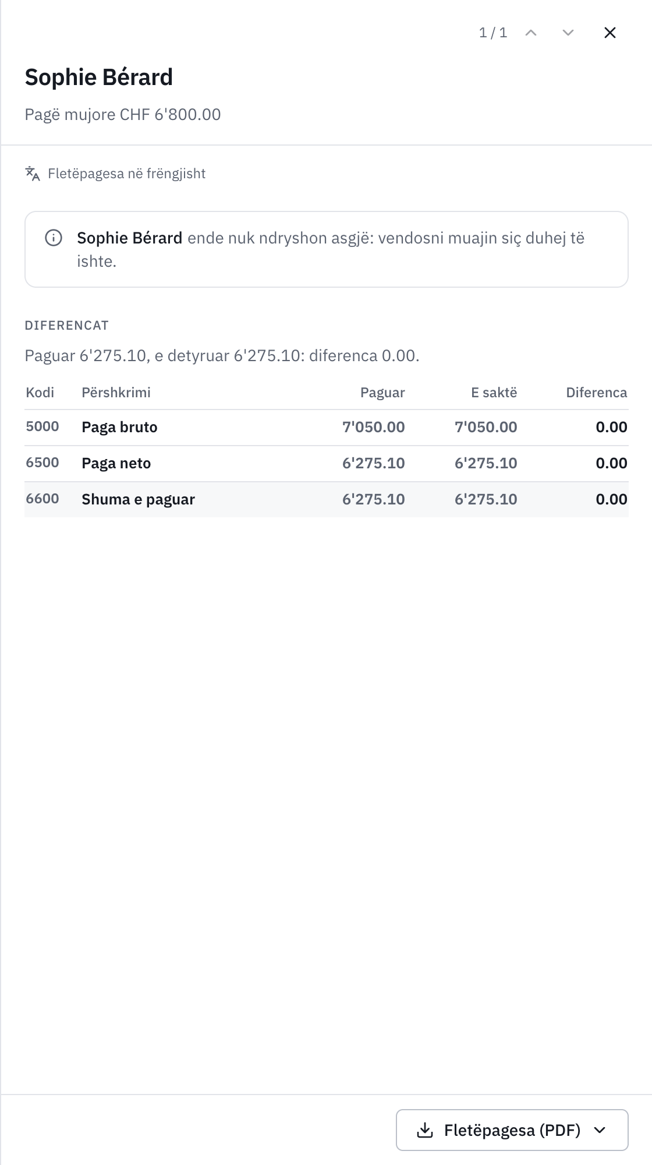
Task: Click the Diferenca value in Paga neto row
Action: point(611,463)
